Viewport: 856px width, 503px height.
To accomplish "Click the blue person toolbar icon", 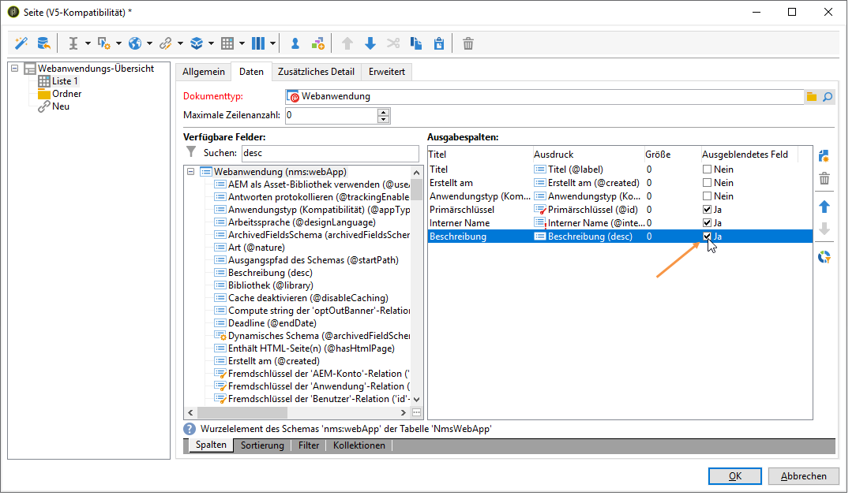I will [x=295, y=43].
